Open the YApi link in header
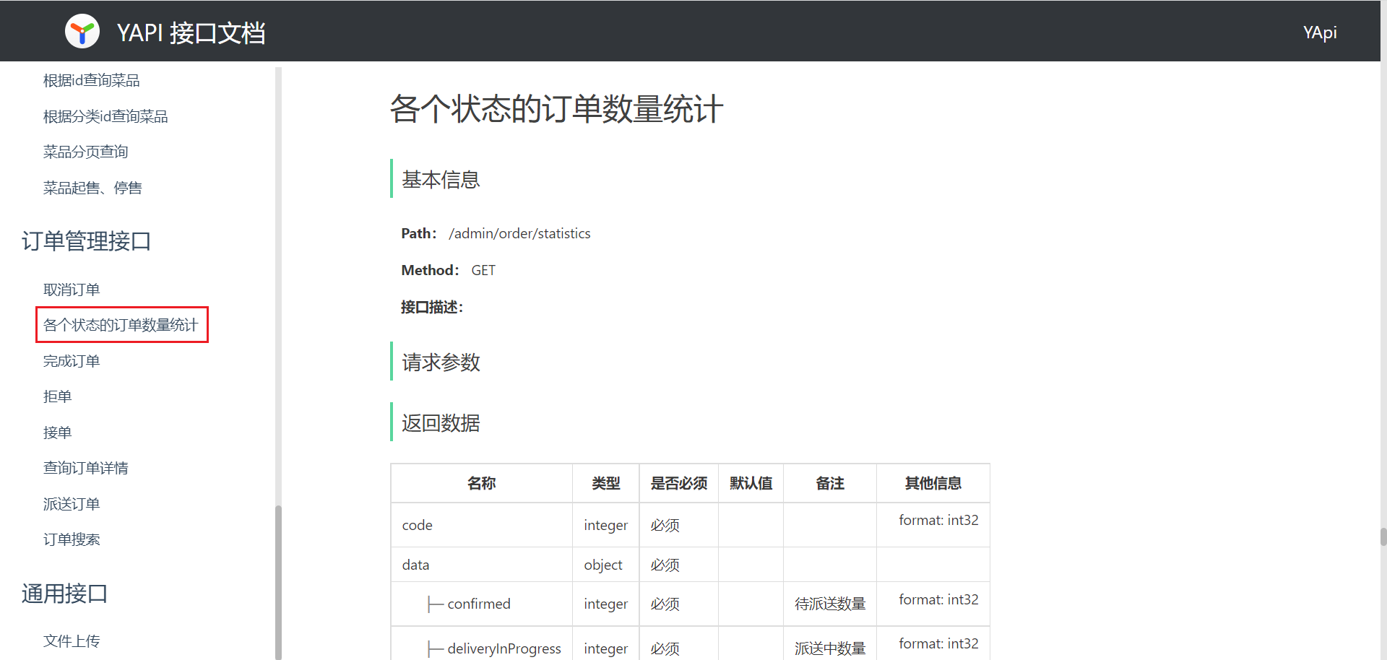The image size is (1387, 660). pos(1319,32)
